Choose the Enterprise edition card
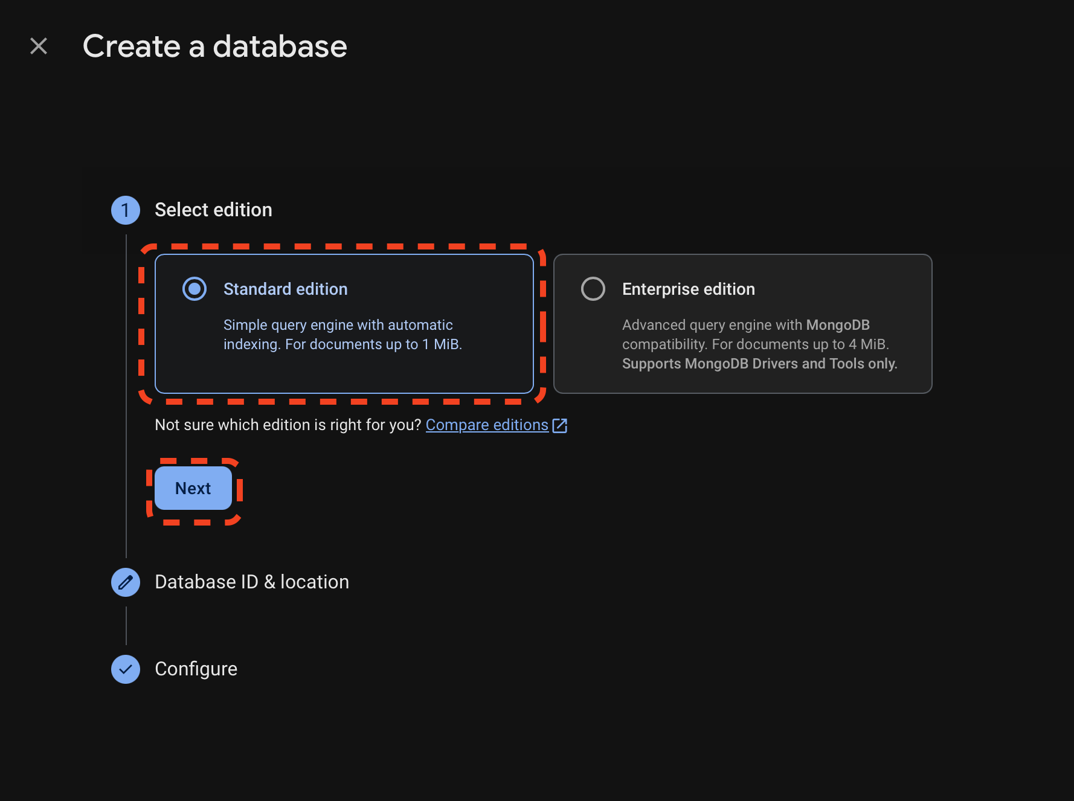This screenshot has height=801, width=1074. [x=743, y=324]
